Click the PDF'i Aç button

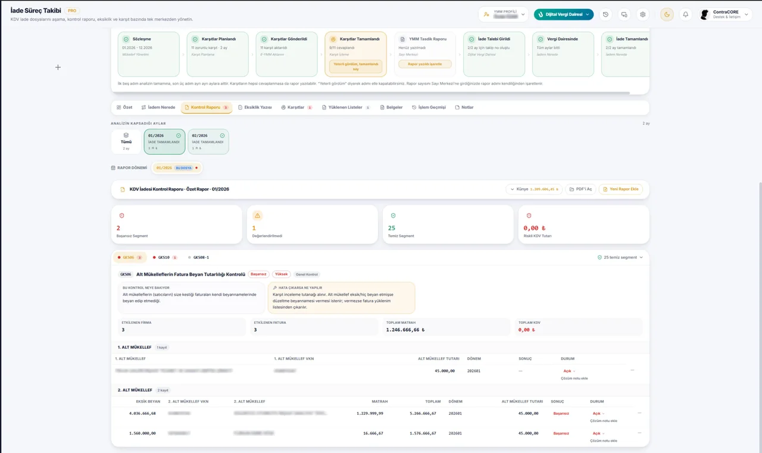click(580, 189)
